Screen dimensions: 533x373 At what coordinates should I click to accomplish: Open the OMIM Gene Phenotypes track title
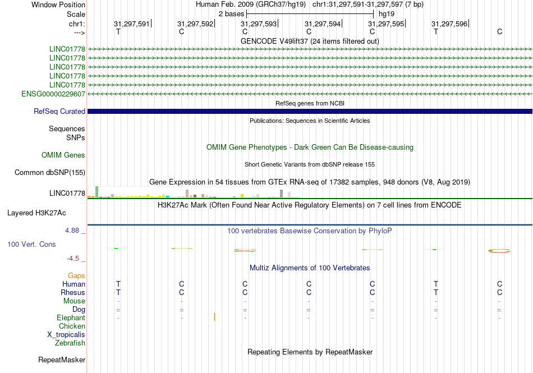point(310,147)
